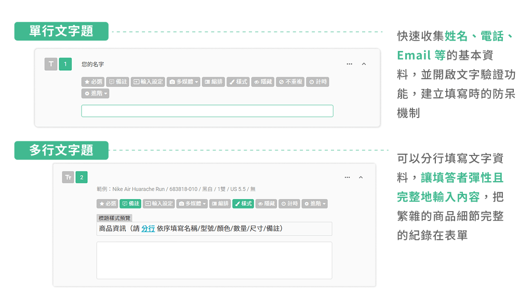This screenshot has height=300, width=532.
Task: Click the 標題樣式預覽 label
Action: pos(114,218)
